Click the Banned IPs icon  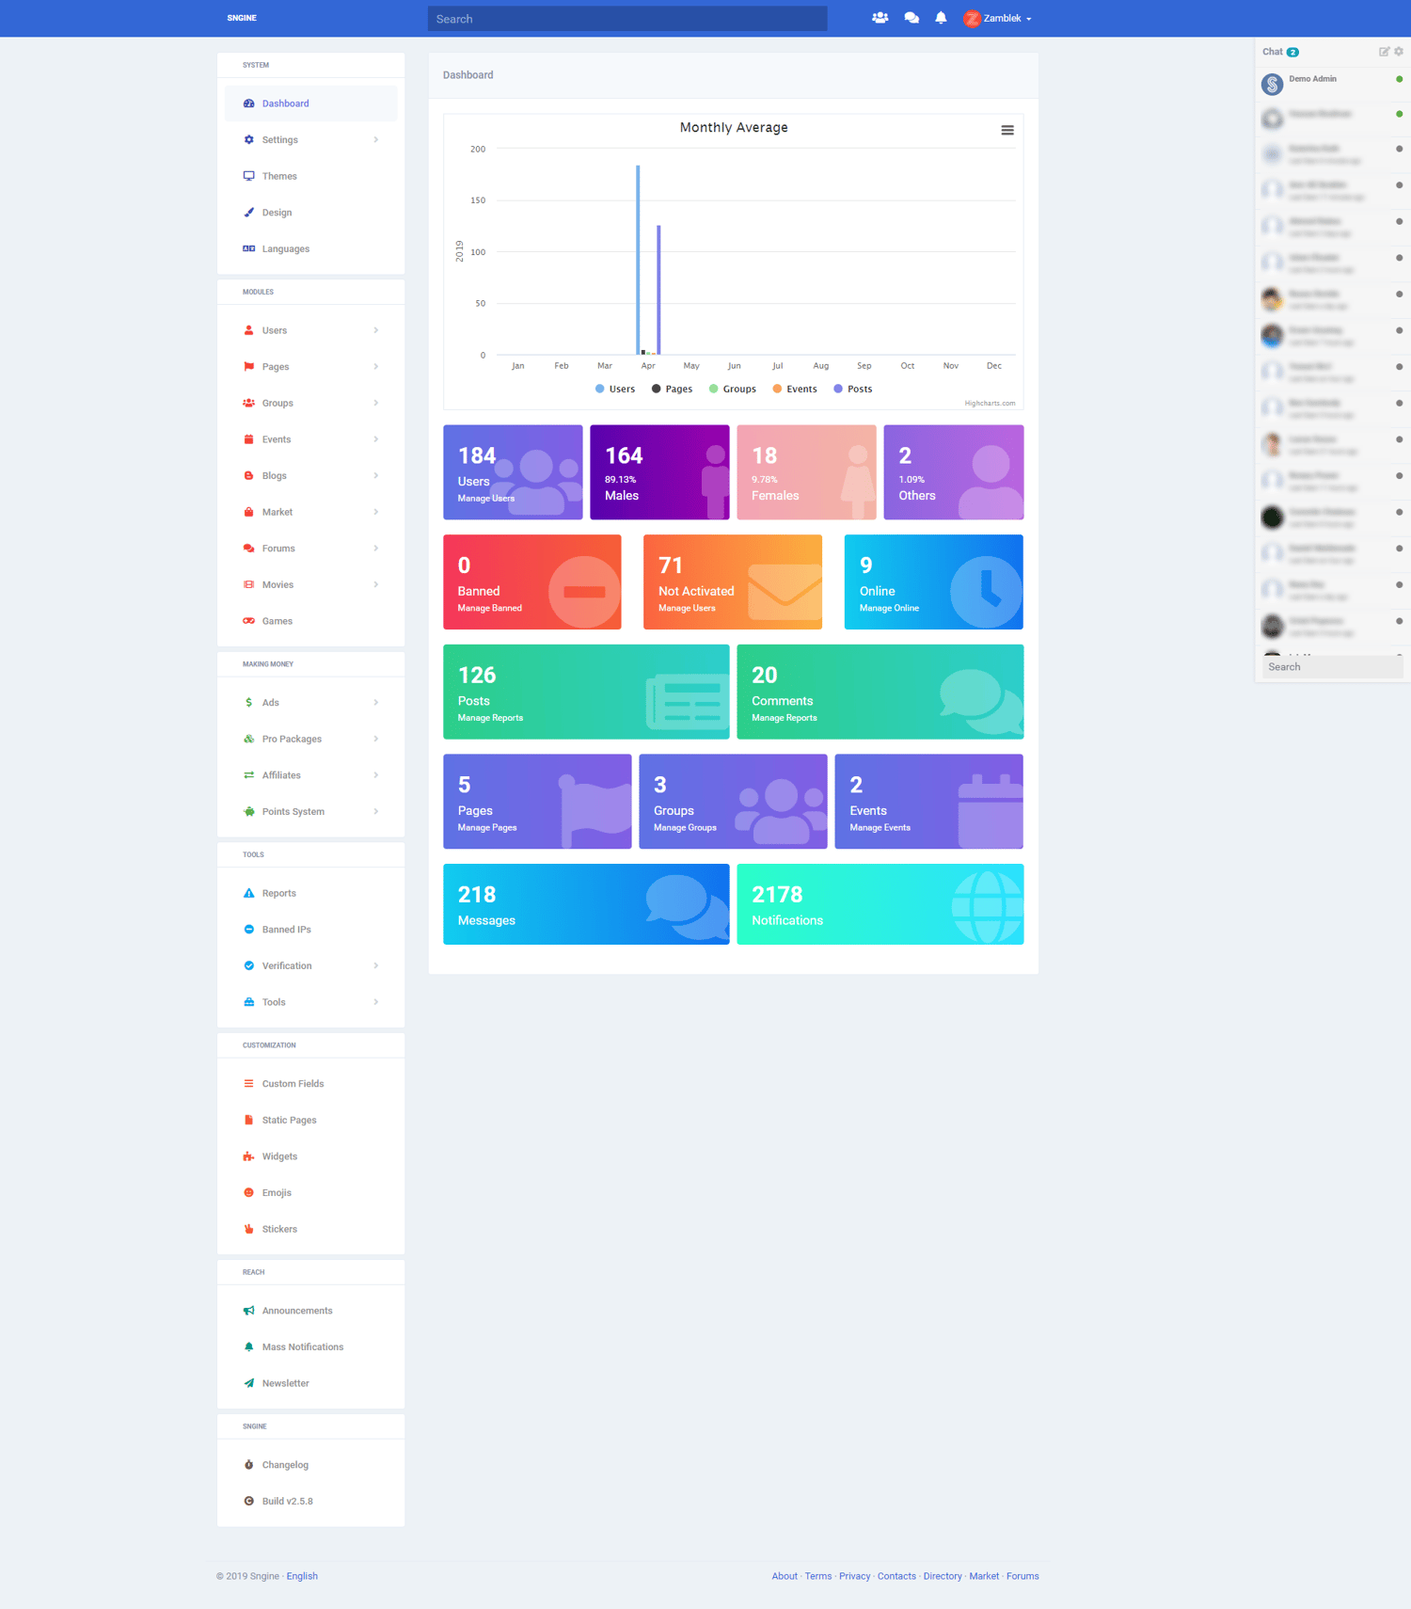pos(248,930)
